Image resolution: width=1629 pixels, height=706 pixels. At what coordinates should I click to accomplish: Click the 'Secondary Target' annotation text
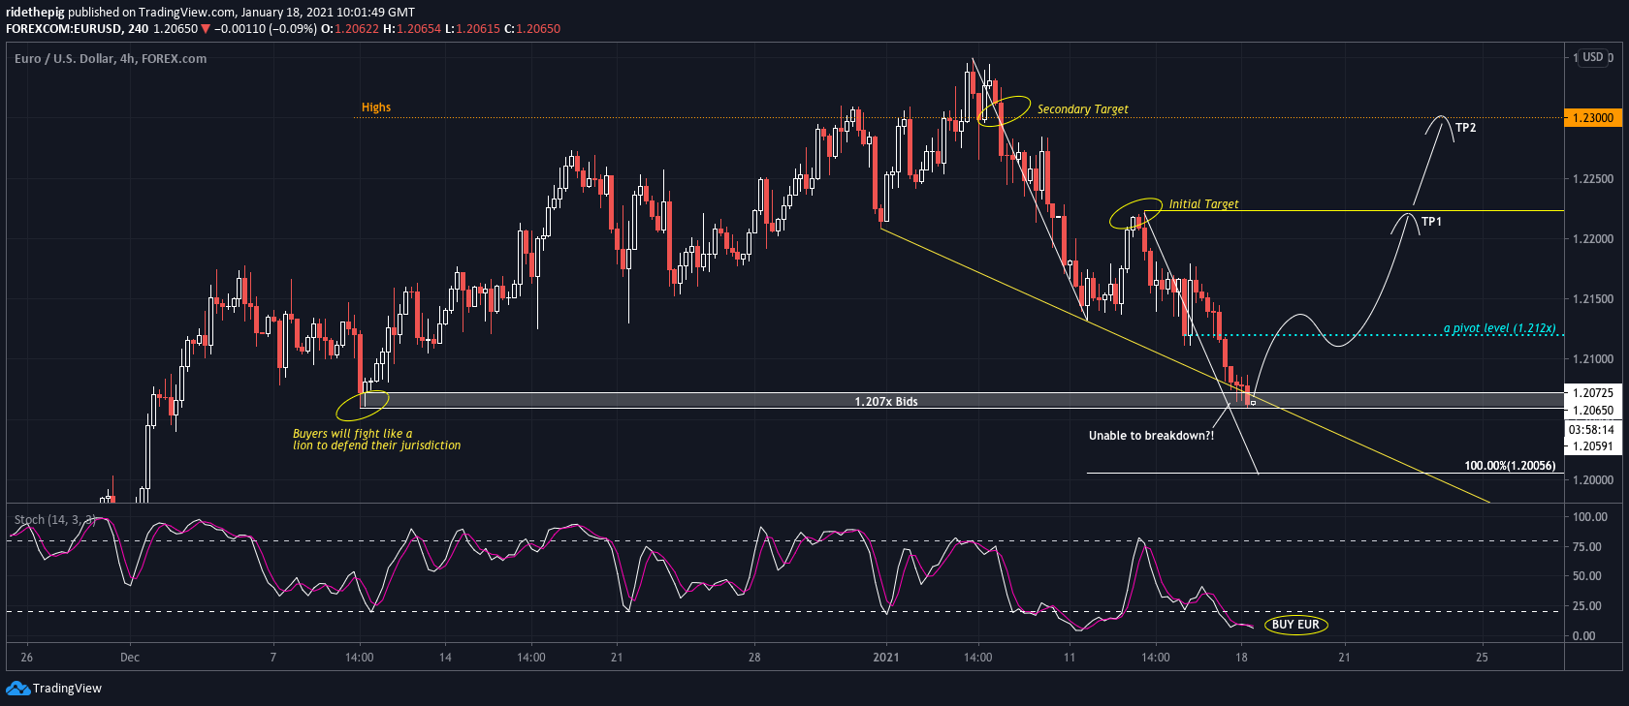click(x=1083, y=109)
